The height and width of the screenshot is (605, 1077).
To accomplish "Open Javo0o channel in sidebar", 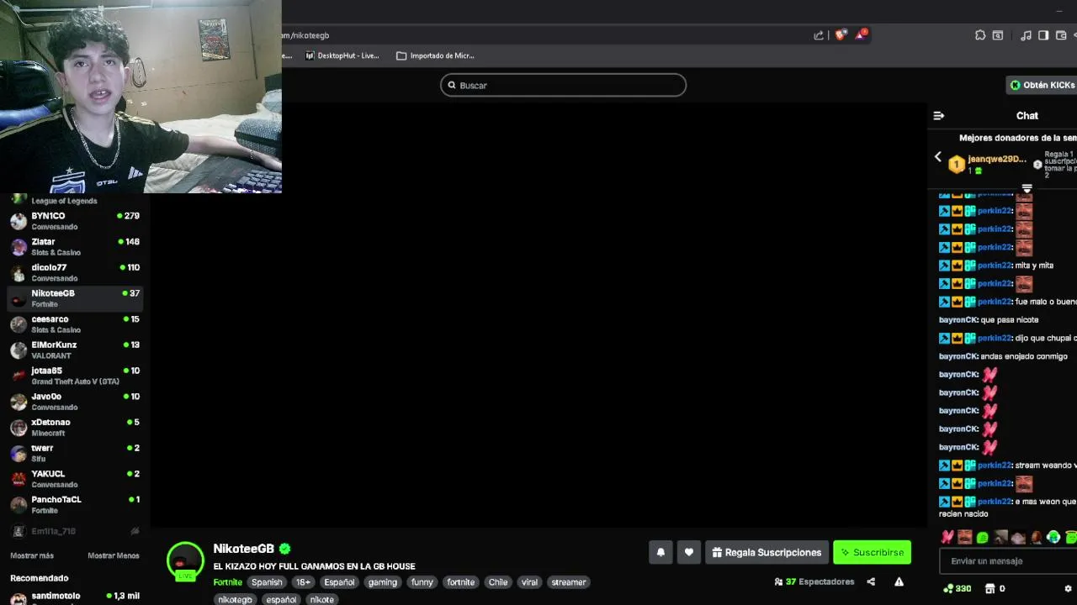I will pos(75,402).
